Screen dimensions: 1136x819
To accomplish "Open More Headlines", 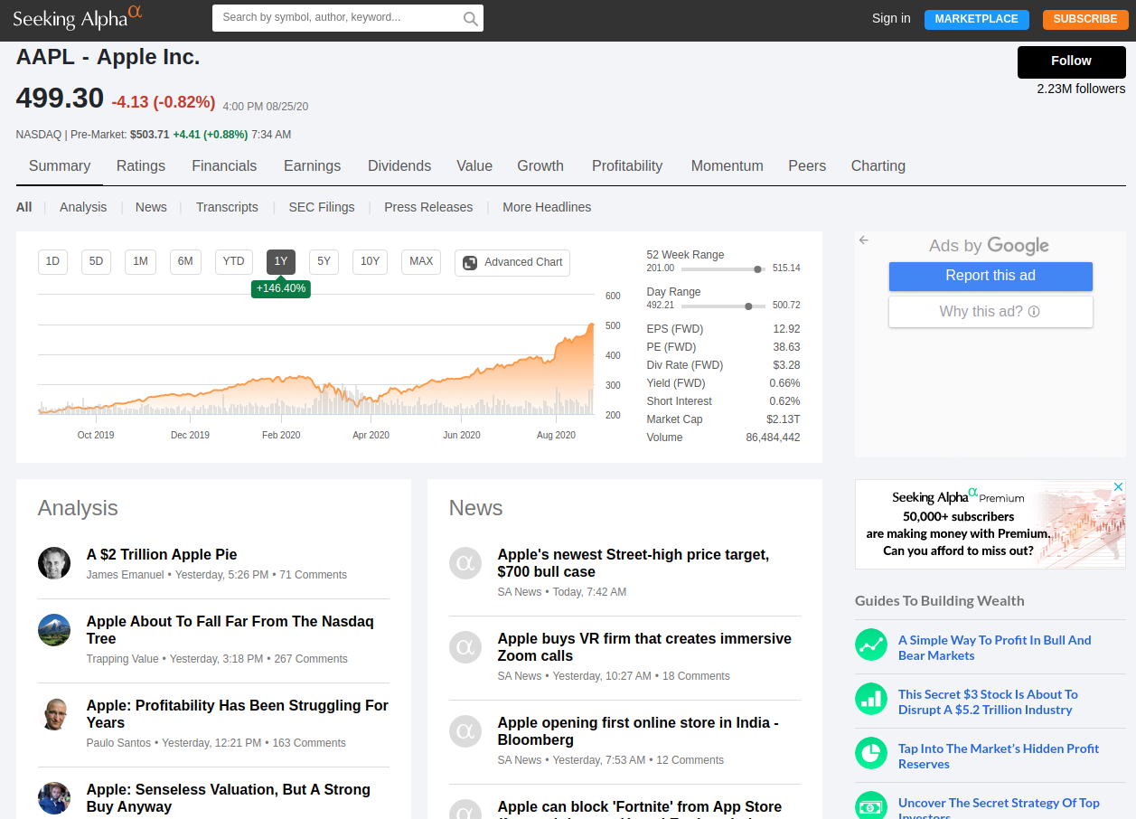I will [547, 207].
